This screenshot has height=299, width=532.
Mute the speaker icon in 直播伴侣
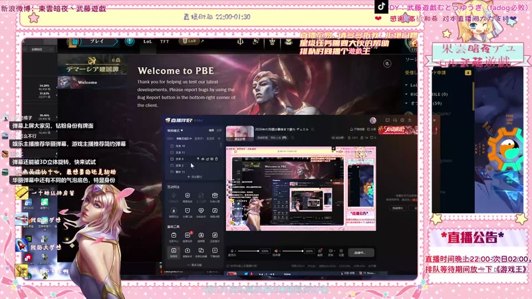(x=276, y=251)
